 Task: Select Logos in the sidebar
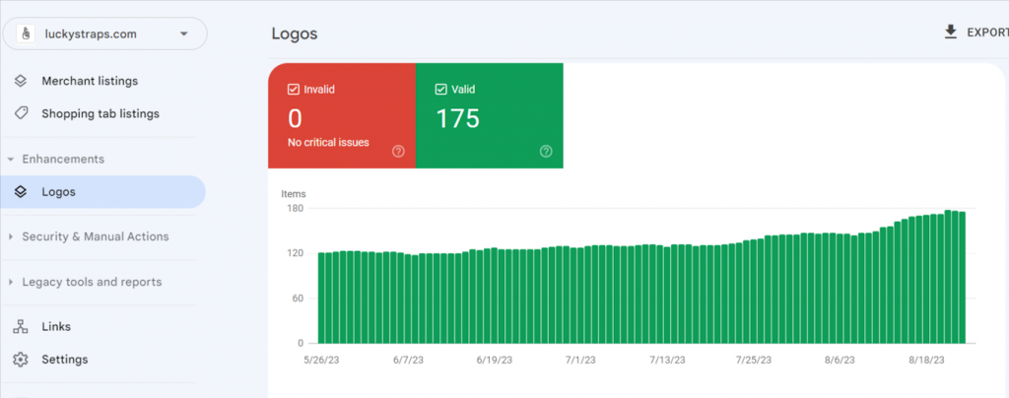[102, 191]
